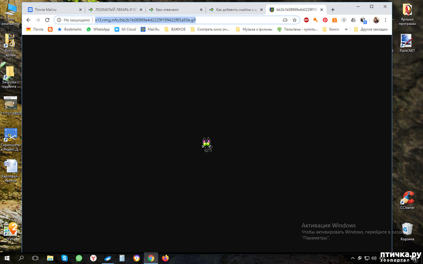Open the AdBlock Plus extension icon
Image resolution: width=423 pixels, height=264 pixels.
(x=306, y=20)
